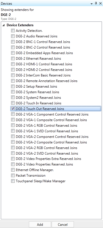Tick DGE-2 Ethernet Reserved Joins checkbox

pos(13,58)
